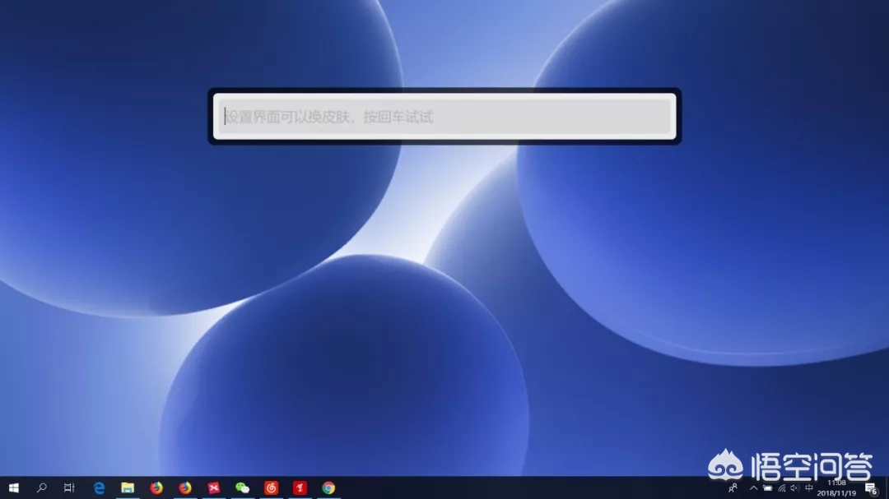Open Action Center with 6 notifications
The image size is (889, 499).
[871, 487]
